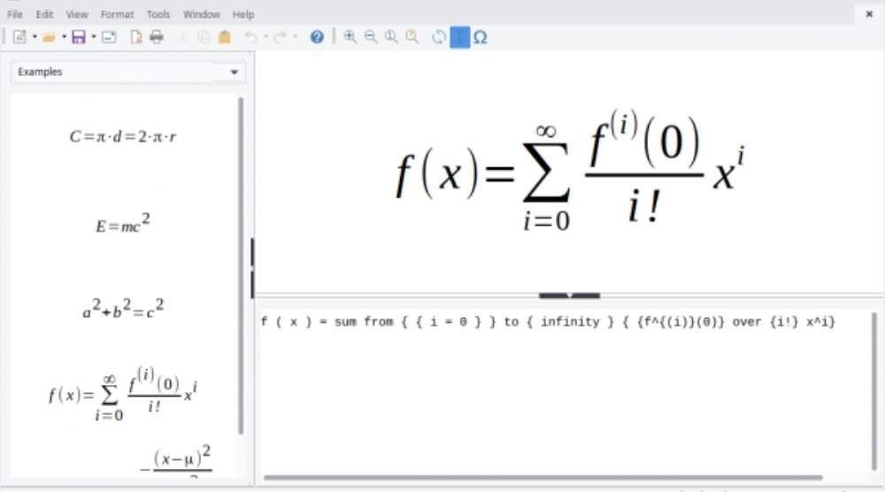Viewport: 885px width, 492px height.
Task: Click the Zoom Out magnifier icon
Action: click(x=371, y=37)
